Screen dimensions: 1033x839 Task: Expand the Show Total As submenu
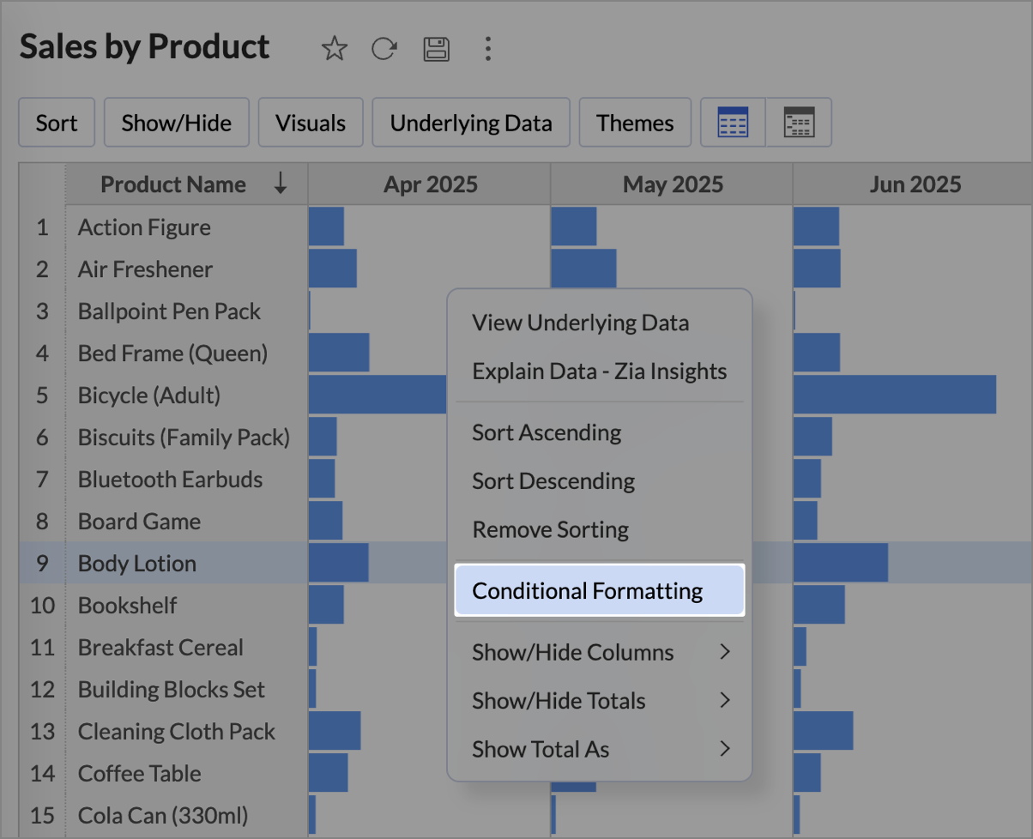tap(725, 749)
